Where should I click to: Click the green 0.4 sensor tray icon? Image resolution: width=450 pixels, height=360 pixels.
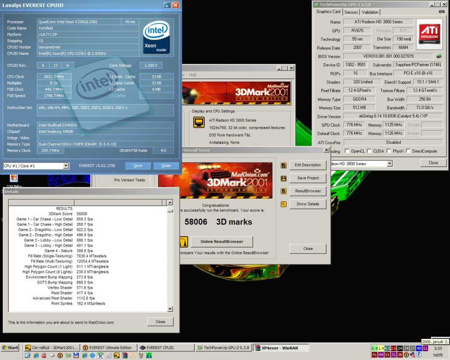click(374, 348)
